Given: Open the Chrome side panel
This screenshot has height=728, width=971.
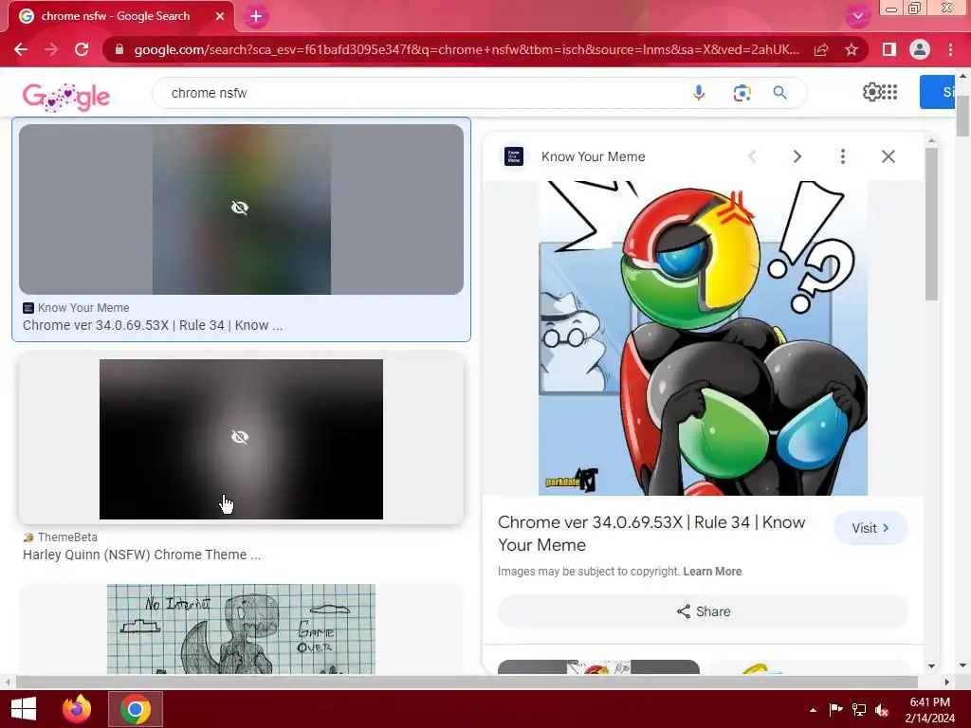Looking at the screenshot, I should pos(889,49).
